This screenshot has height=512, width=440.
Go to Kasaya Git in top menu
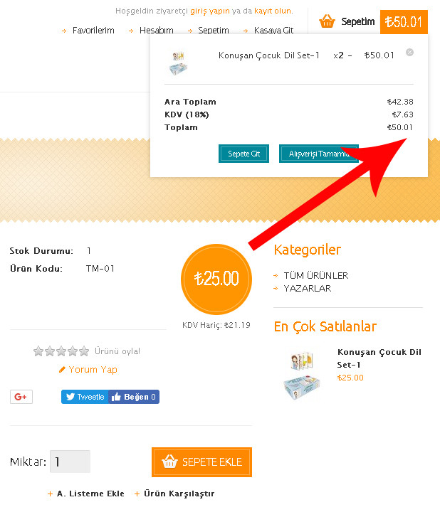[x=273, y=31]
